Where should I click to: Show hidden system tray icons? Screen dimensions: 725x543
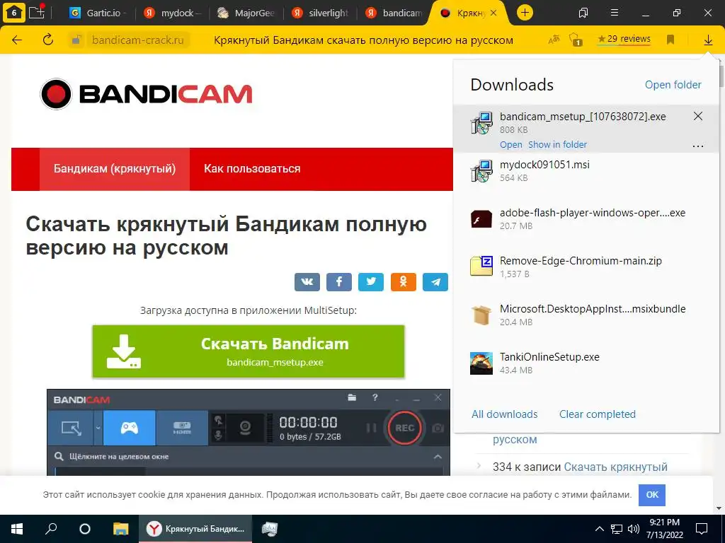click(599, 529)
